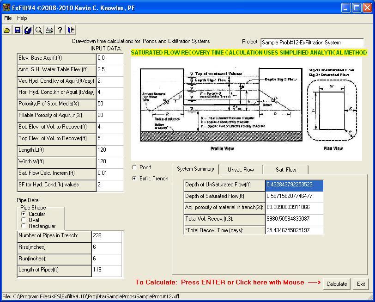
Task: Switch to the Sat. Flow tab
Action: click(x=286, y=169)
